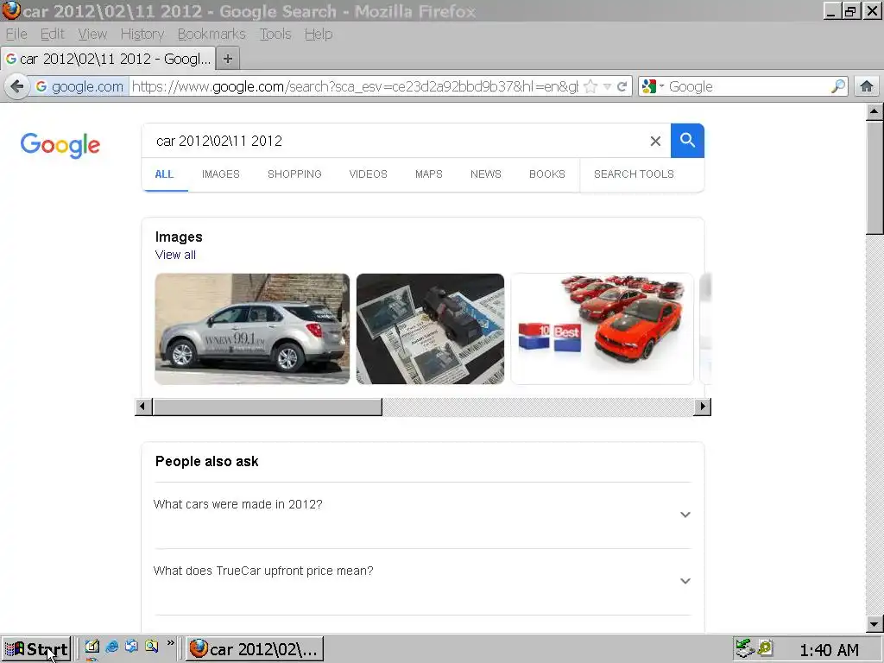Open a new tab with the plus button
Image resolution: width=884 pixels, height=663 pixels.
click(x=228, y=59)
